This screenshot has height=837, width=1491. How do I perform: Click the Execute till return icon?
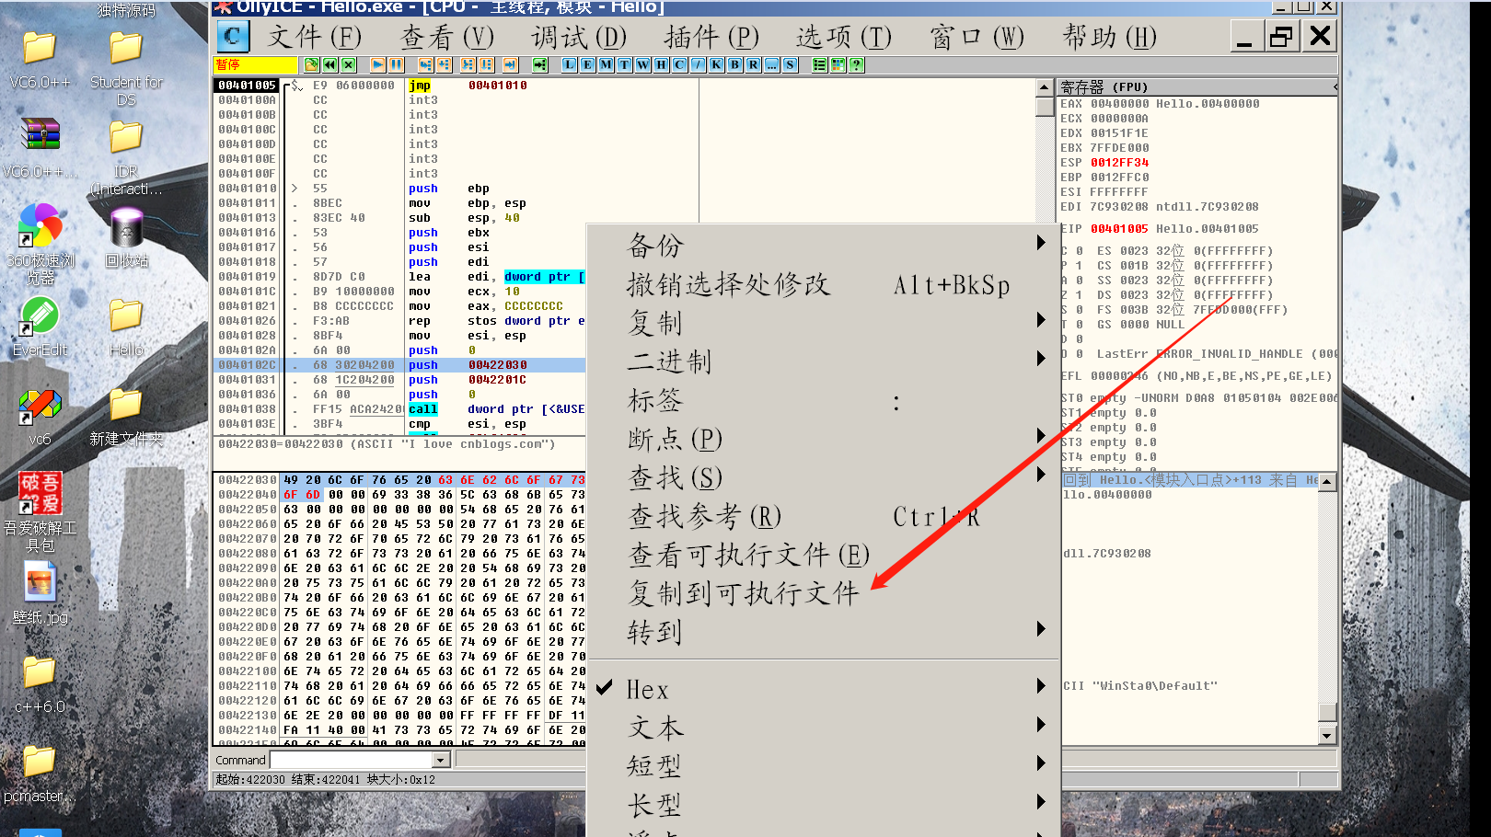510,64
